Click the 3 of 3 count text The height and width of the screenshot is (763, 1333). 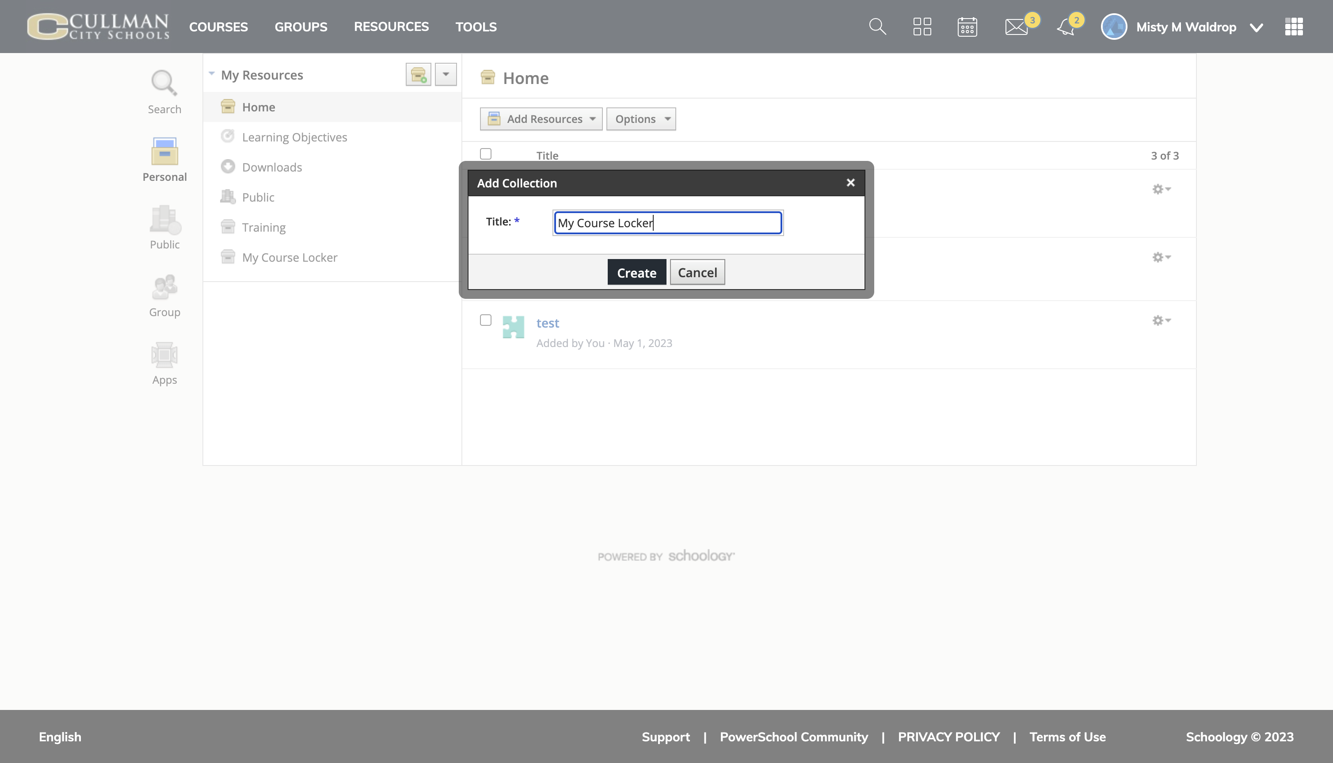[x=1164, y=156]
